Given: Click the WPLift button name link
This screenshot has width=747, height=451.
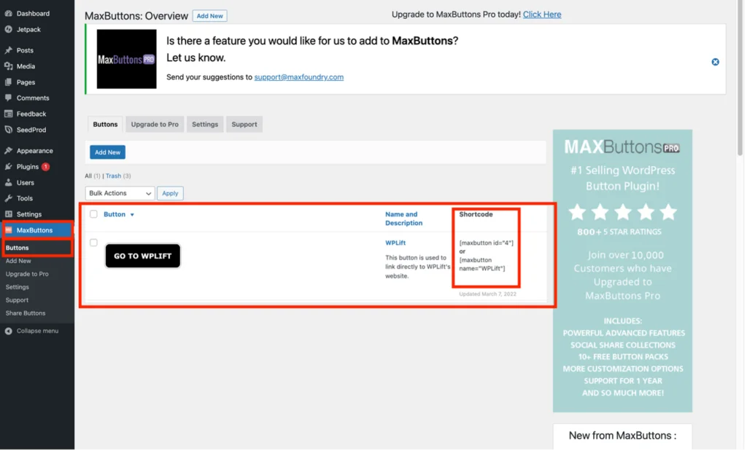Looking at the screenshot, I should [x=396, y=243].
